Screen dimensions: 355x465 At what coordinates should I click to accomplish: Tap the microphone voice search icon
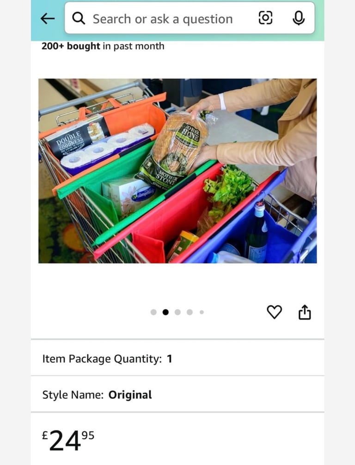coord(298,18)
